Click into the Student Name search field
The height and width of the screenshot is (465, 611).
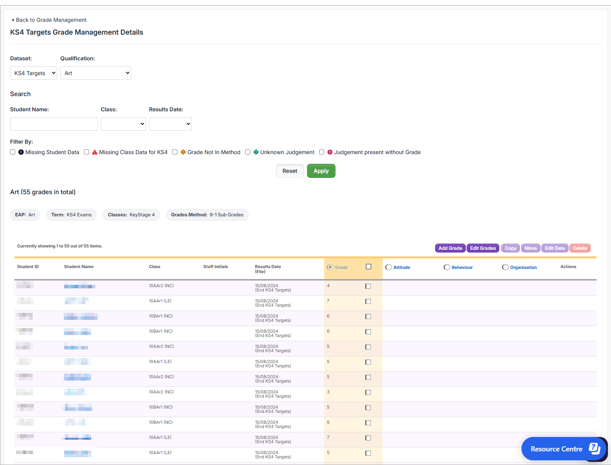[x=54, y=124]
